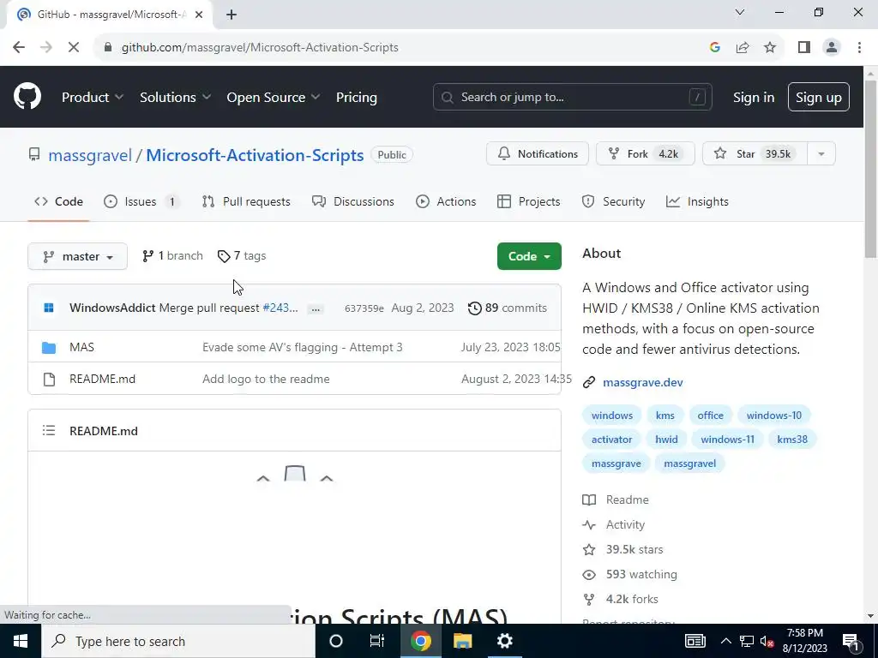Open the Issues tab

141,201
